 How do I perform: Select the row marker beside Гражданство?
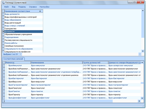click(x=3, y=29)
